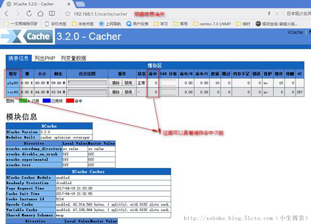
Task: Click 清除 button in php#0 row
Action: point(116,83)
